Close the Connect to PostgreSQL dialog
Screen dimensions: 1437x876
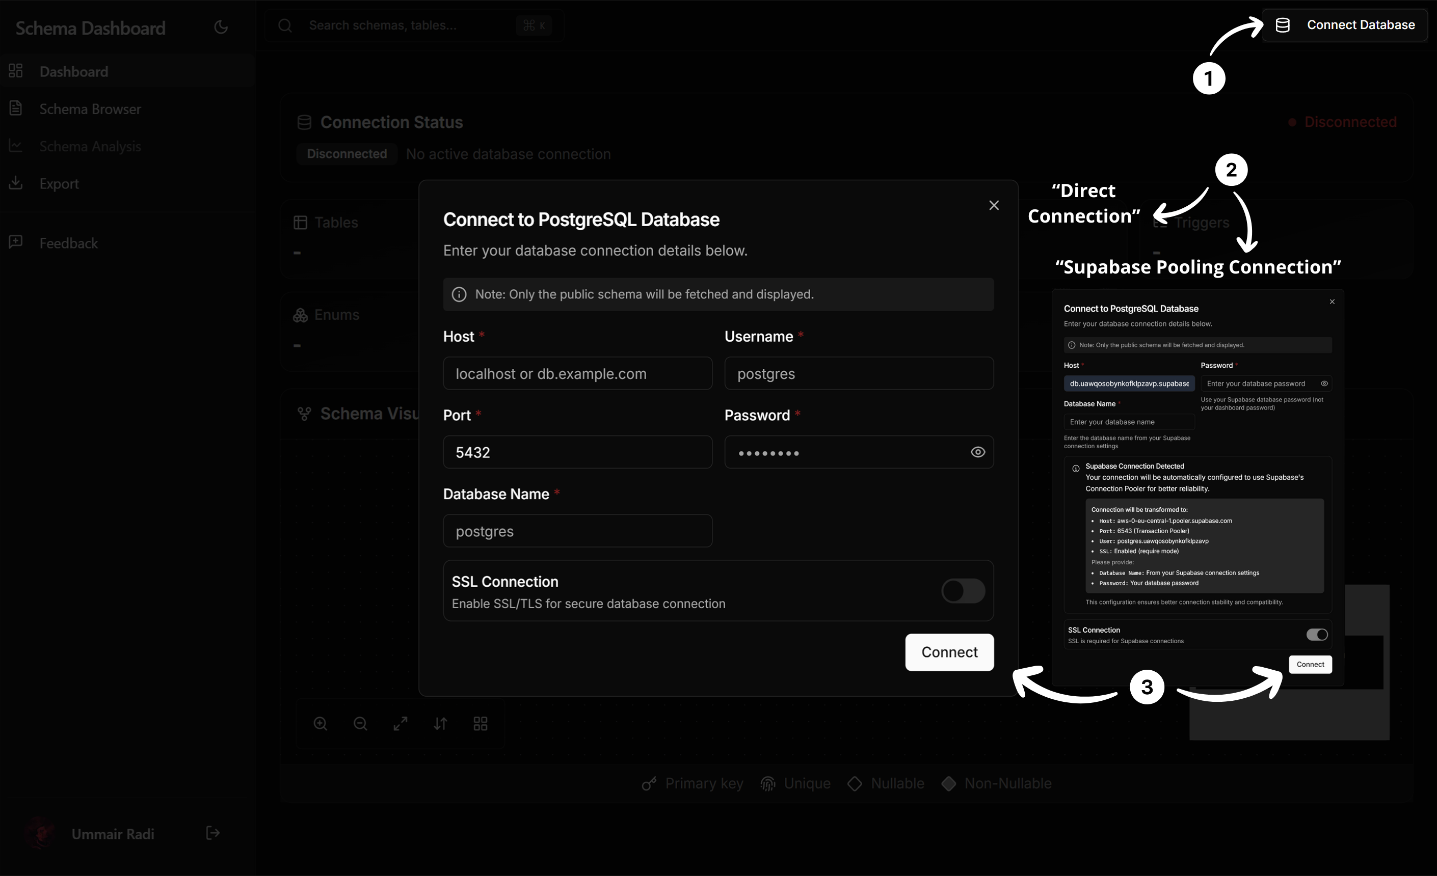[994, 205]
